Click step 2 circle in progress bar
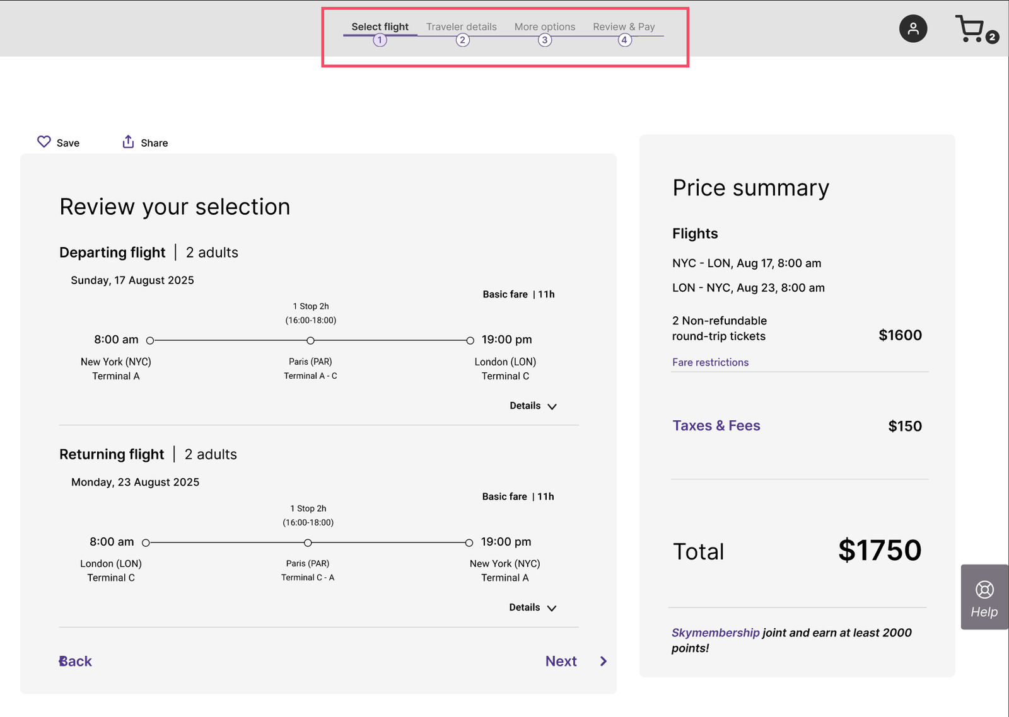 [x=462, y=40]
